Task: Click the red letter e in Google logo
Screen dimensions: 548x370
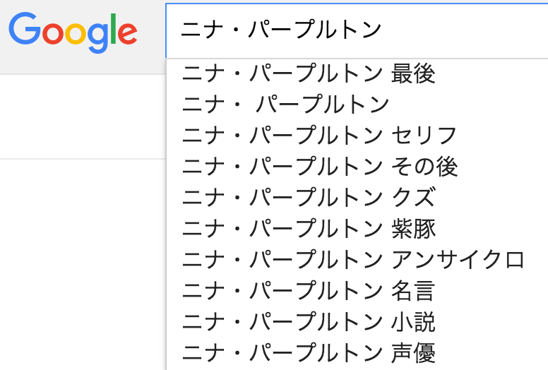Action: pos(127,34)
